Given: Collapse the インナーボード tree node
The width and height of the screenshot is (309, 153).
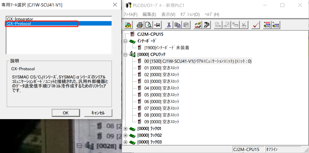Looking at the screenshot, I should coord(125,41).
